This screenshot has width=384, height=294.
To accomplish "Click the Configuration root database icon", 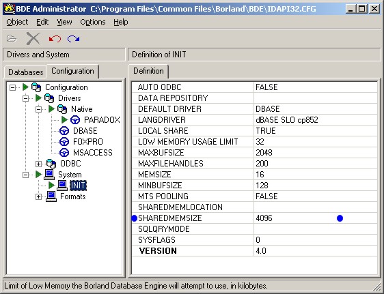I will click(36, 87).
